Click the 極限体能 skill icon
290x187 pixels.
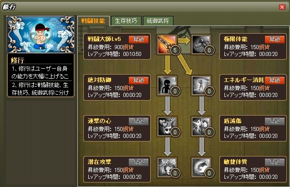[x=201, y=45]
